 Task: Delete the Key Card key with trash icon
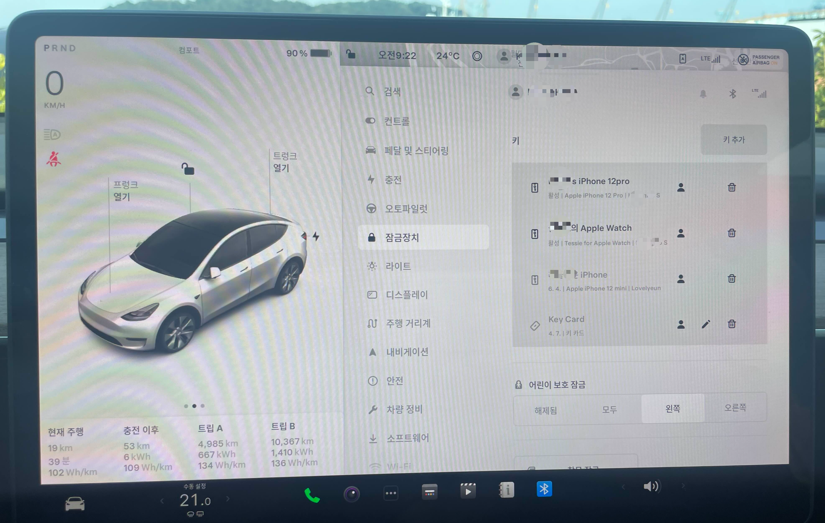[731, 324]
